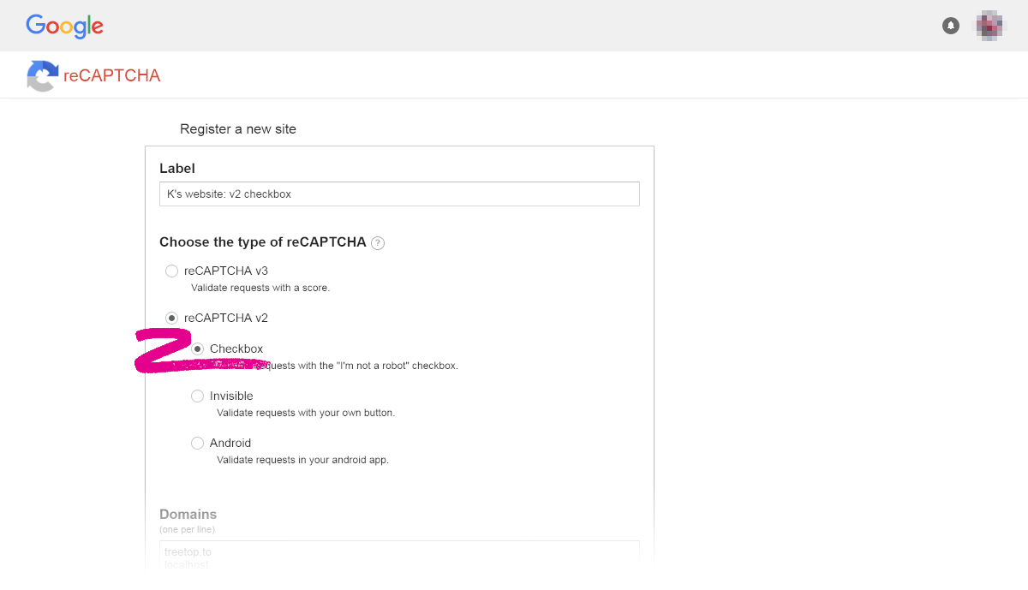
Task: Open the account avatar menu
Action: [990, 26]
